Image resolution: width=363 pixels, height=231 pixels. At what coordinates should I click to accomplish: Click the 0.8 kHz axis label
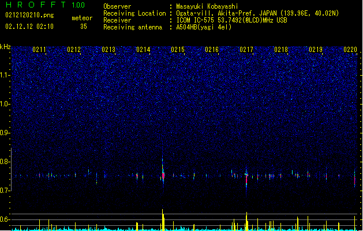5,162
